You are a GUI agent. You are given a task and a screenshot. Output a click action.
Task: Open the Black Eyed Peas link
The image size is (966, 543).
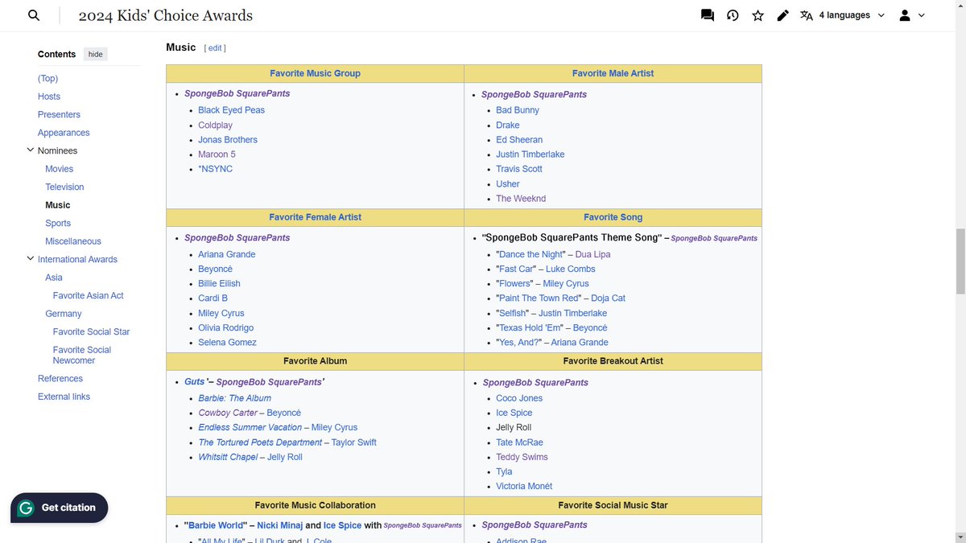[x=232, y=110]
